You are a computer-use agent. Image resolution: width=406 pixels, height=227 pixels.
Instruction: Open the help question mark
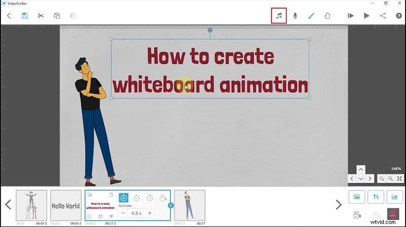399,16
